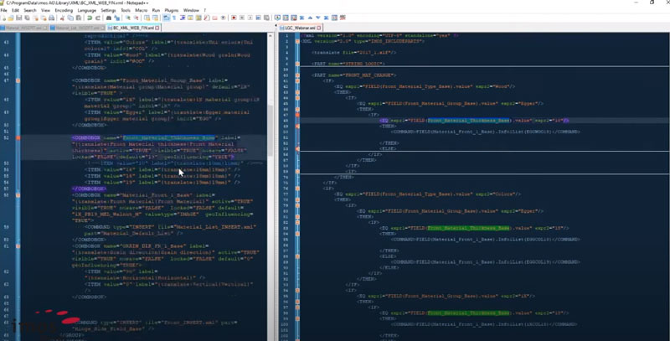
Task: Toggle Synchronize Horizontal Scrolling
Action: pyautogui.click(x=155, y=18)
